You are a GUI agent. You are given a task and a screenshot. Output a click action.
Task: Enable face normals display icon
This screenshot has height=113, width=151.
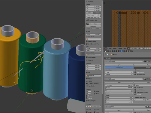tap(91, 106)
